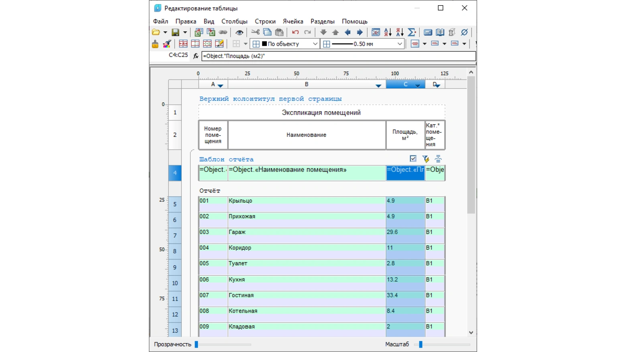This screenshot has width=626, height=352.
Task: Open the Разделы menu
Action: coord(322,21)
